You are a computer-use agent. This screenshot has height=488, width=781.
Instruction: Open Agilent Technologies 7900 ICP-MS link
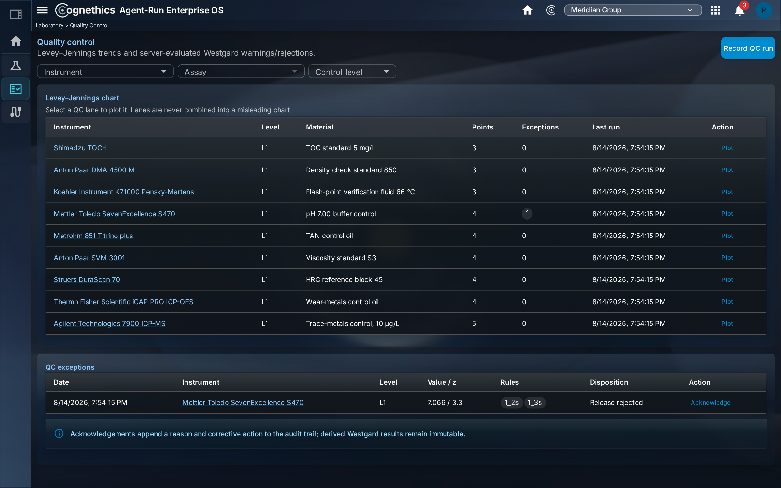pos(109,323)
